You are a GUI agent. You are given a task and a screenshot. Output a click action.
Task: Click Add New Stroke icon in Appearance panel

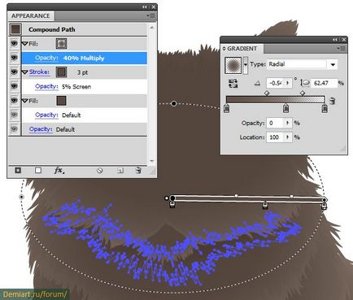[18, 170]
